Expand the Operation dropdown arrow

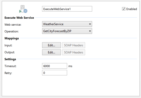click(90, 31)
